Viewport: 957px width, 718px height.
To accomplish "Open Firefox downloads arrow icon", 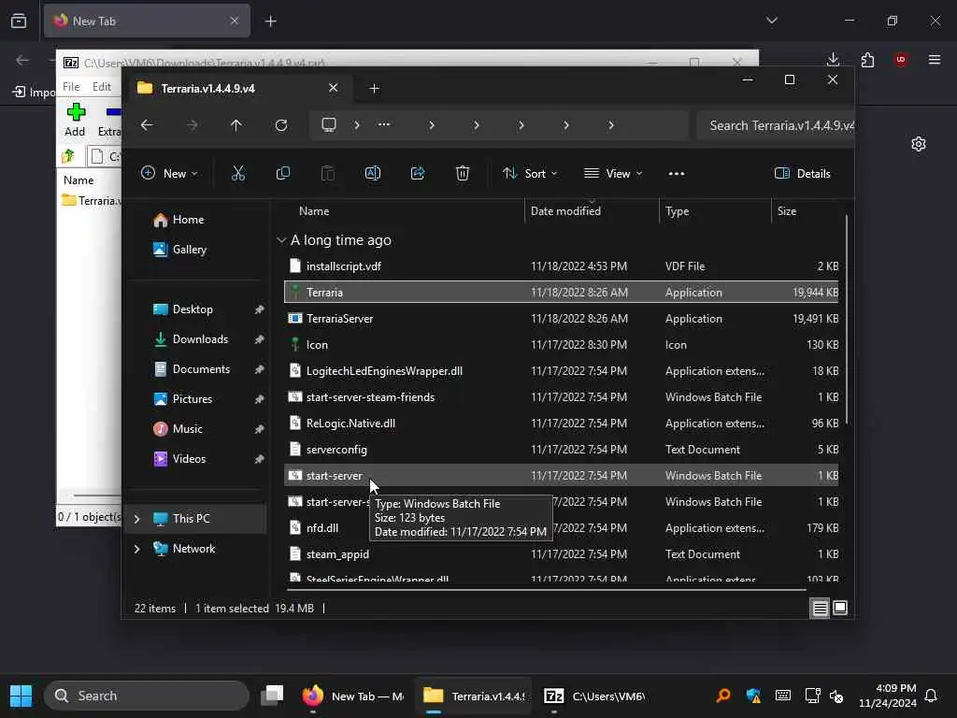I will pyautogui.click(x=833, y=59).
